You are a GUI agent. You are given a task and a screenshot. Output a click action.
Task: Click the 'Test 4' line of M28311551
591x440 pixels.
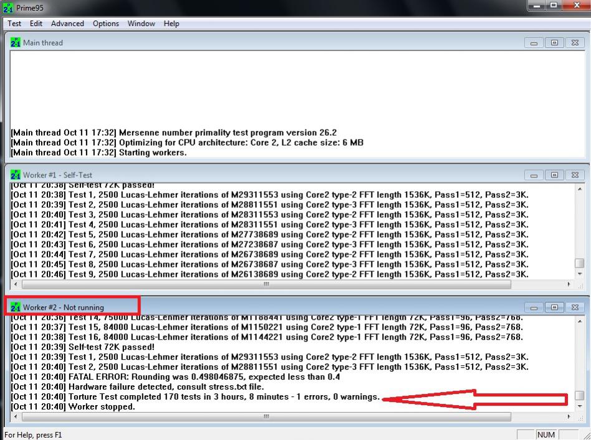(269, 225)
